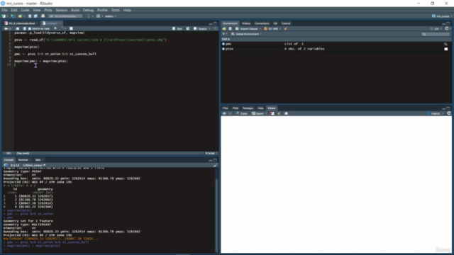Load workspace in Environment pane
Screen dimensions: 454x255
[224, 28]
